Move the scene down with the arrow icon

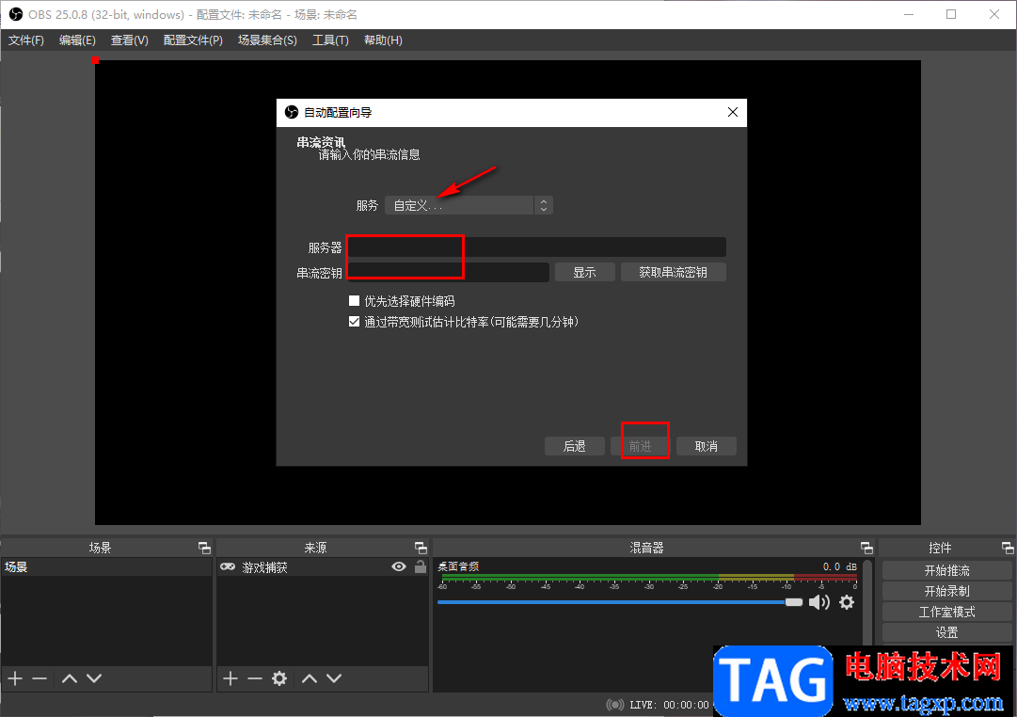click(94, 678)
